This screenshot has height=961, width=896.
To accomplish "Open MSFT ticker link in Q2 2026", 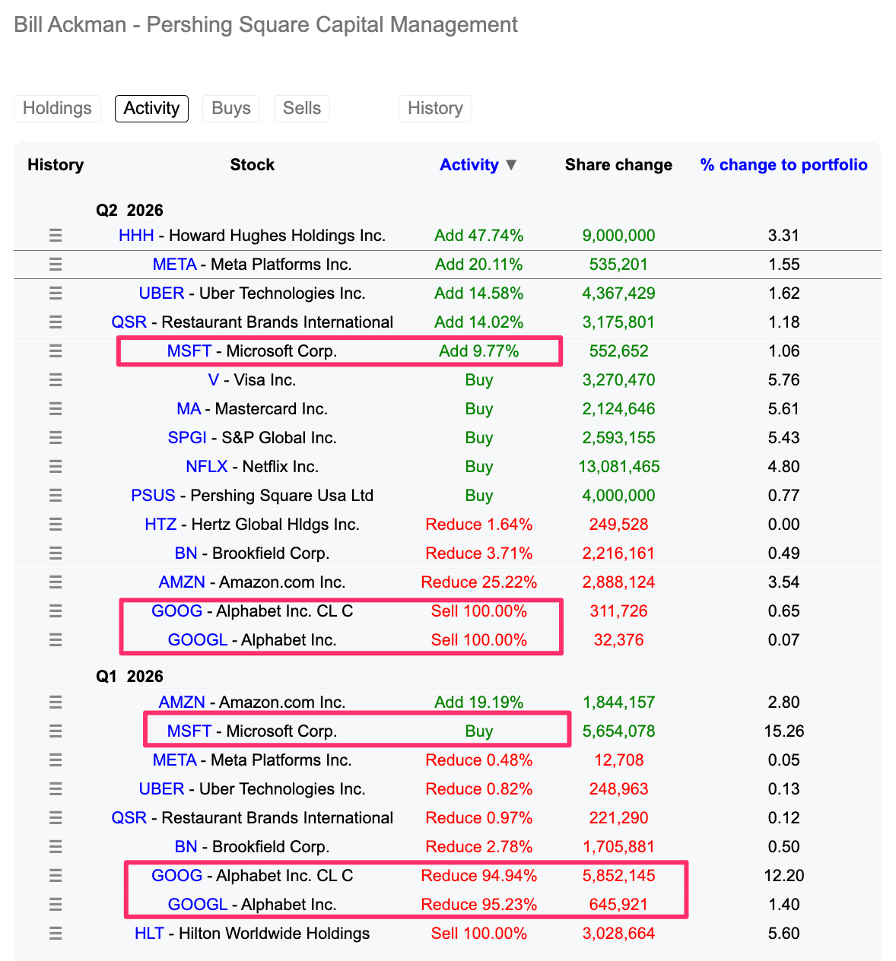I will (189, 351).
